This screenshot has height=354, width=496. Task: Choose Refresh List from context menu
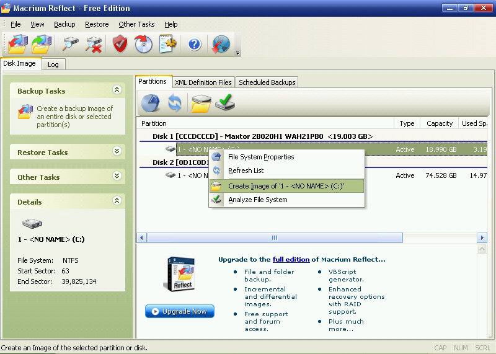point(286,170)
